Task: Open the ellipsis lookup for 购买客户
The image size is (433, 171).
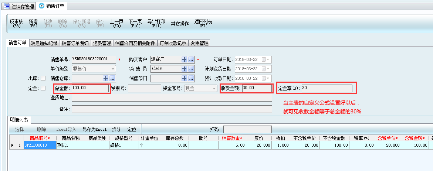Action: pos(191,59)
